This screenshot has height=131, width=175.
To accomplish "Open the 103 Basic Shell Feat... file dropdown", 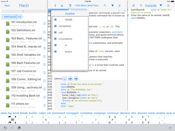I will (x=87, y=5).
